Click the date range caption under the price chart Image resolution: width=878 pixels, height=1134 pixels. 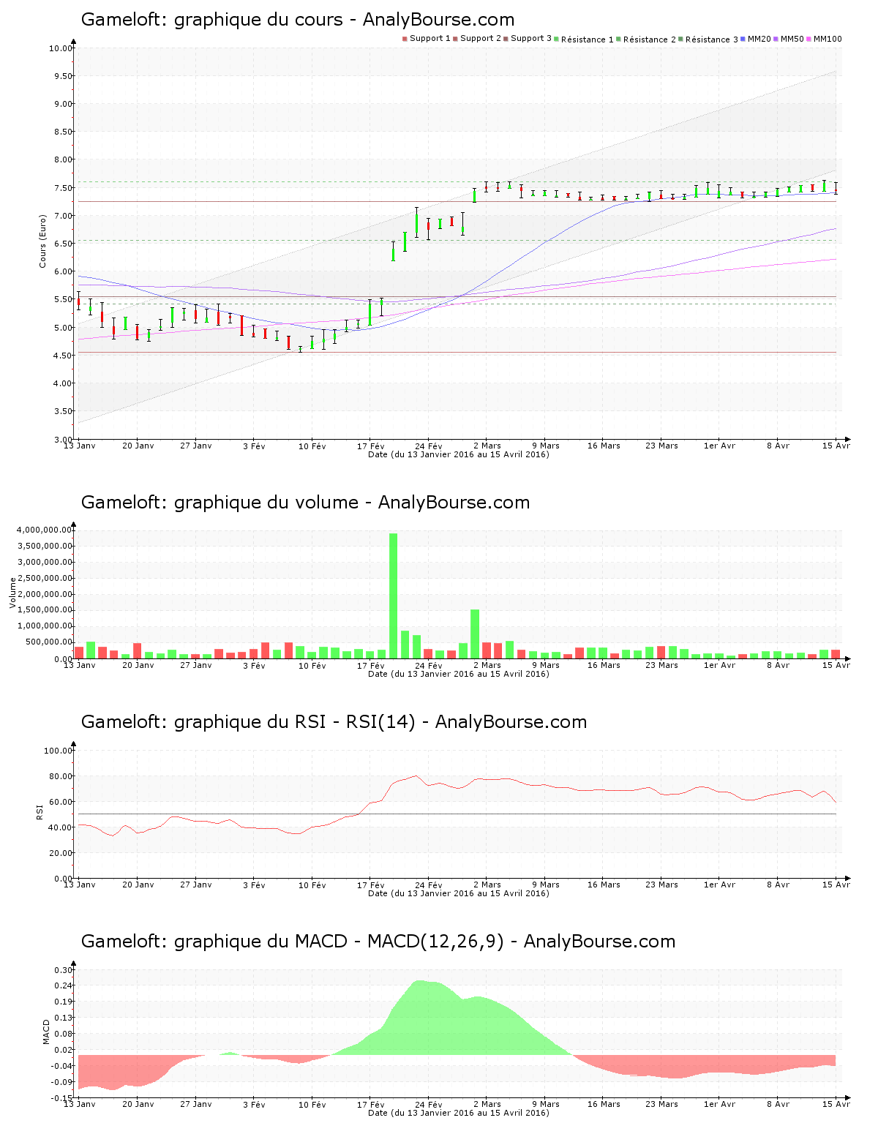pyautogui.click(x=459, y=455)
